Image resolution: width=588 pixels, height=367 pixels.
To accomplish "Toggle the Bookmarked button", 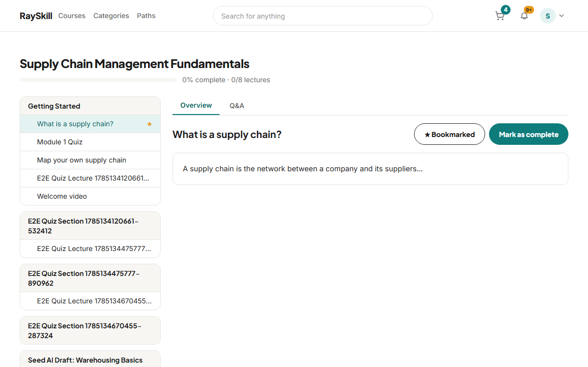I will point(449,134).
